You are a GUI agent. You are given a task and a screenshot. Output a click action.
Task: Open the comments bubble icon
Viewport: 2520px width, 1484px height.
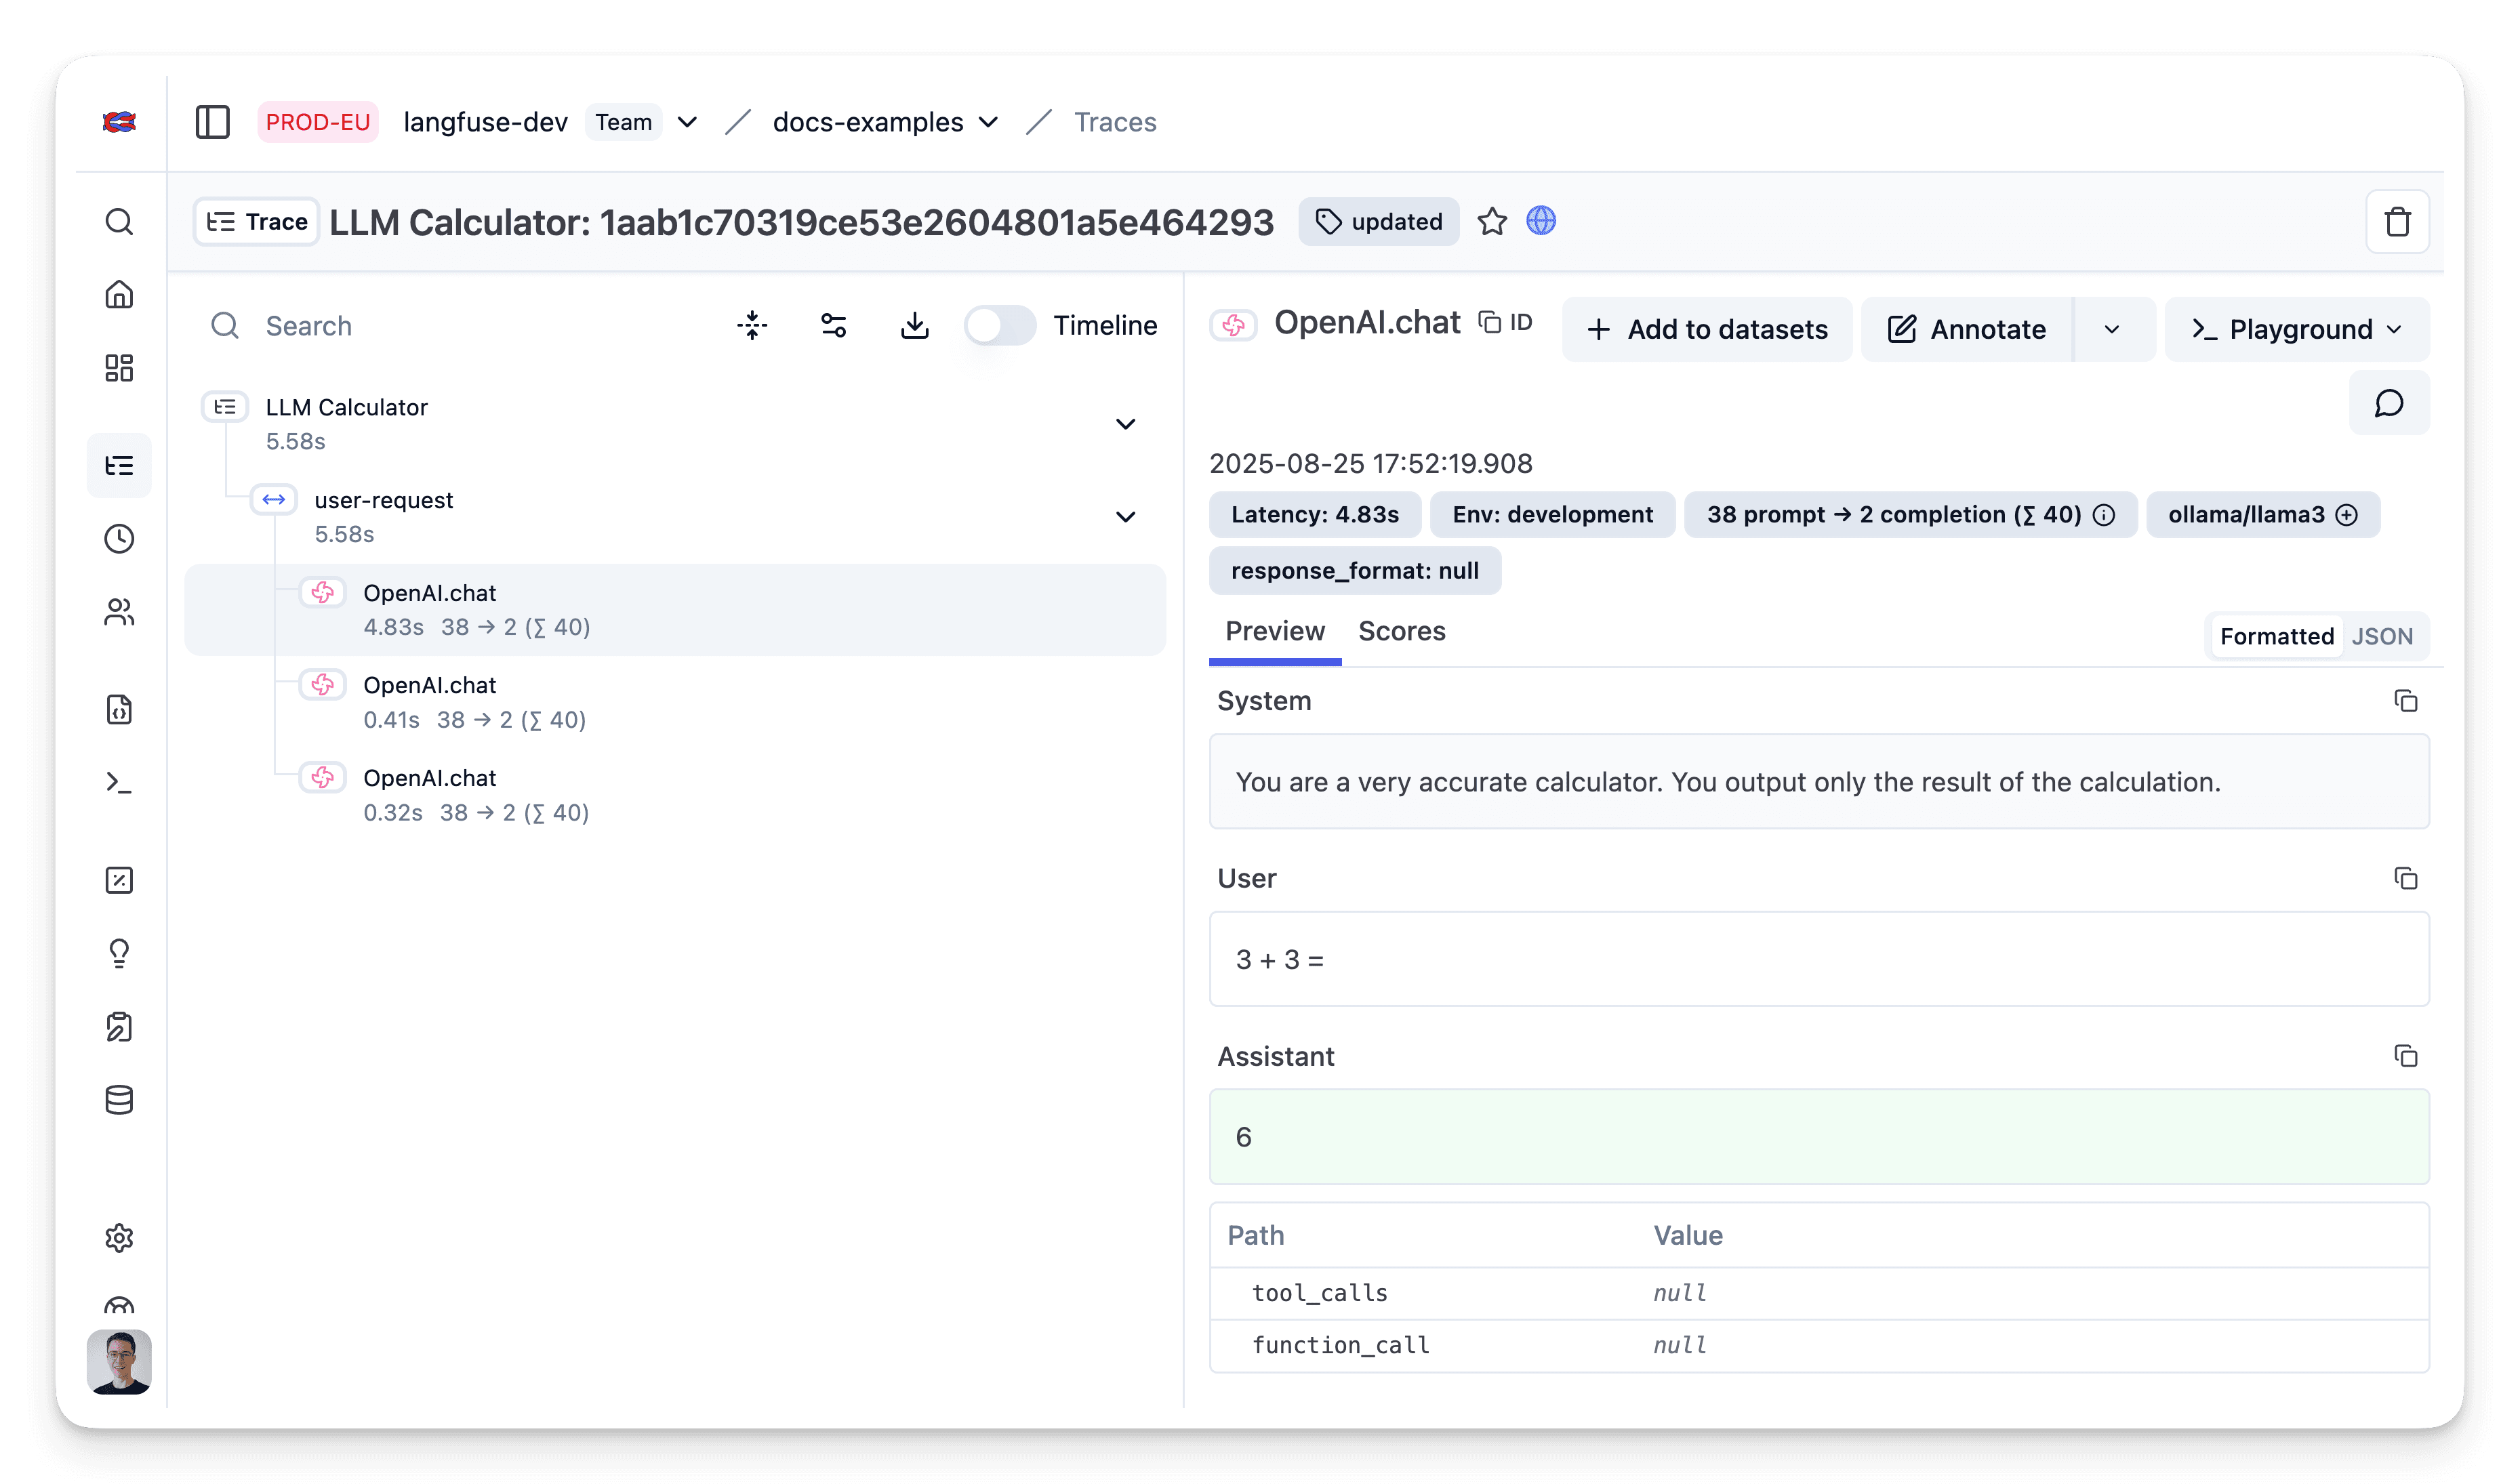(2388, 404)
